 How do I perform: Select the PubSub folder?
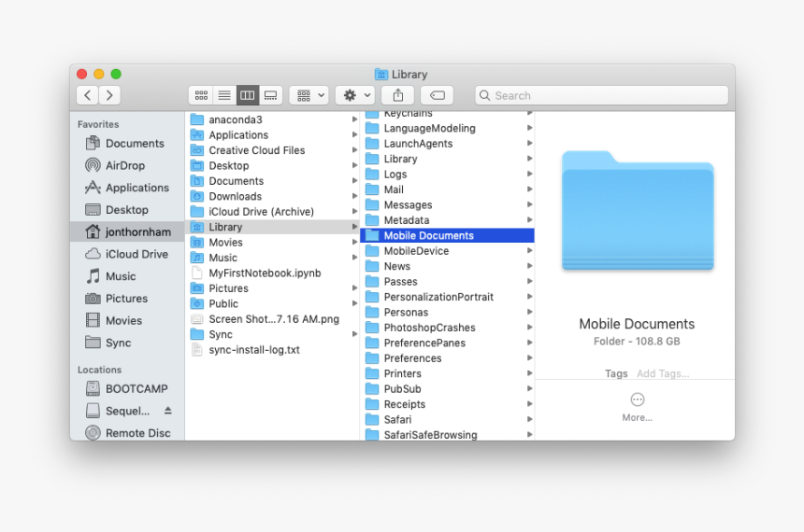point(447,388)
